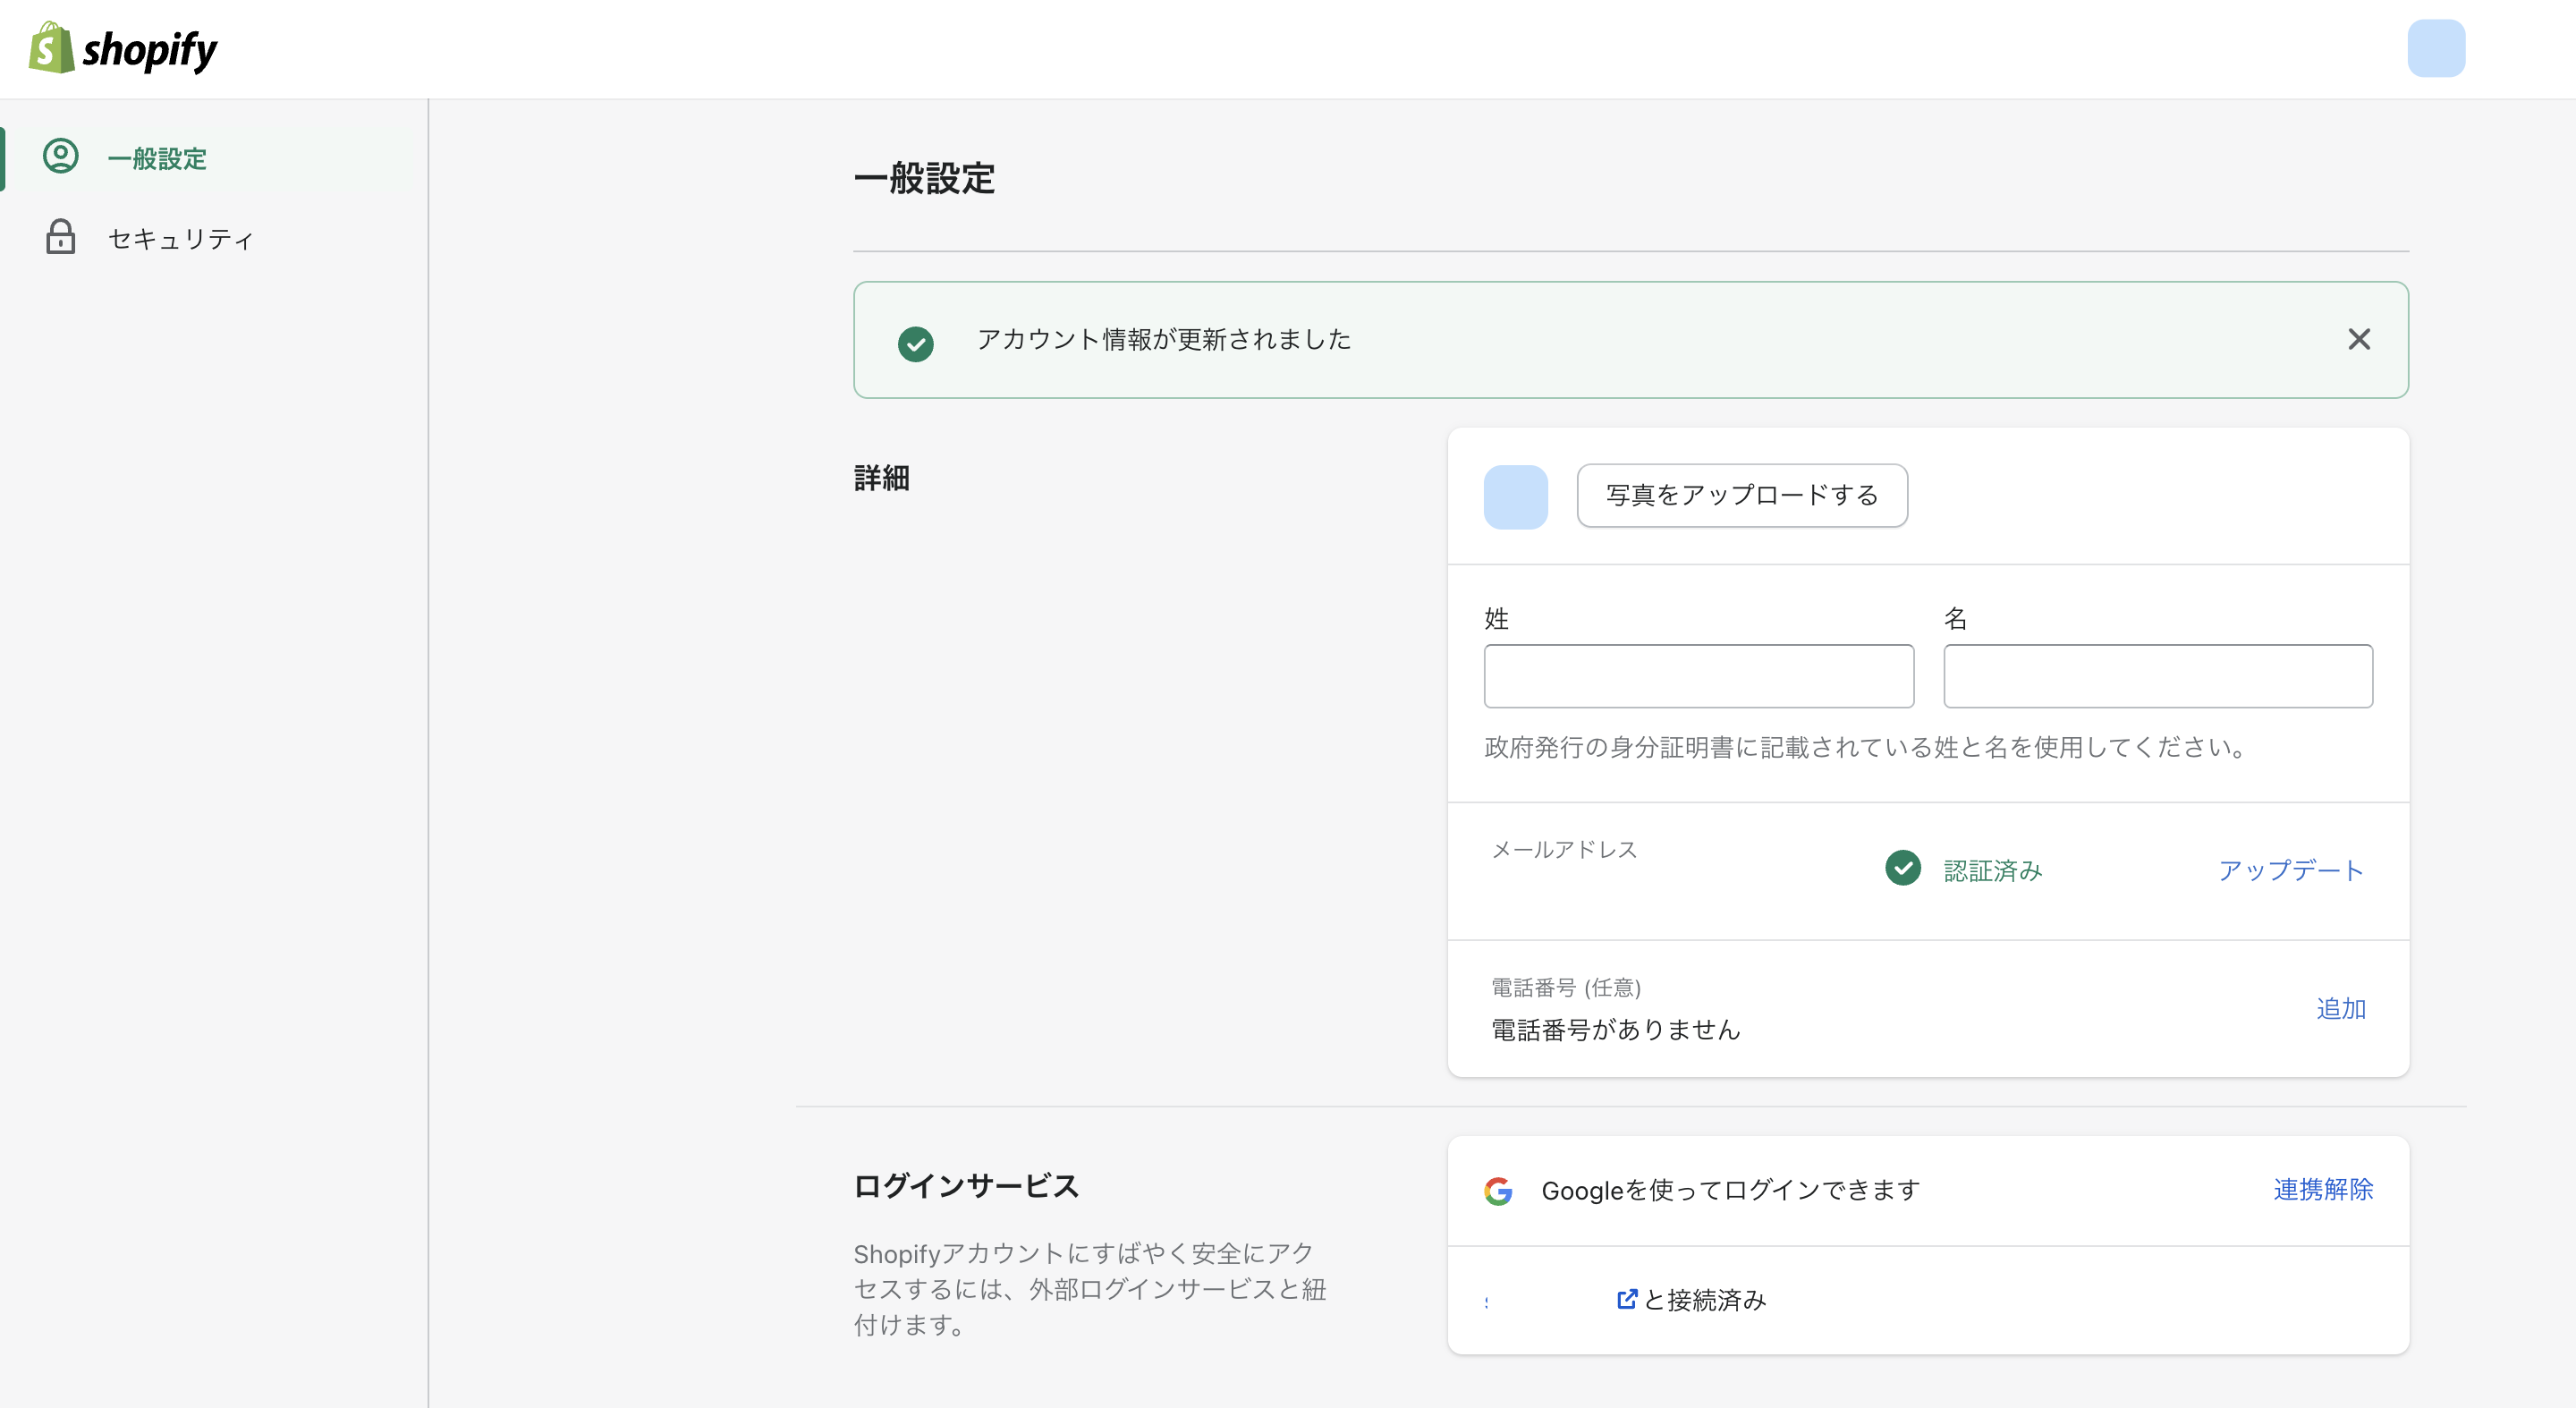
Task: Click the セキュリティ lock icon in the sidebar
Action: coord(60,237)
